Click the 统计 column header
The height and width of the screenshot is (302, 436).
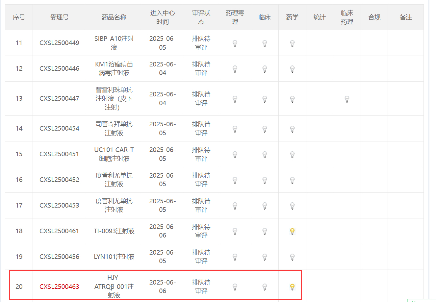pos(320,17)
